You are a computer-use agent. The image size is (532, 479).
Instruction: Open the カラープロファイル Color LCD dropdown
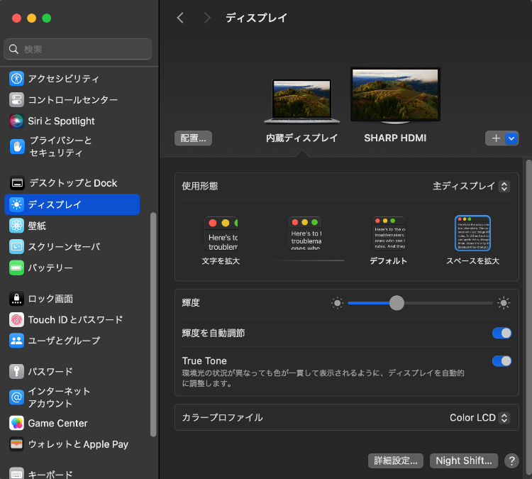[480, 417]
